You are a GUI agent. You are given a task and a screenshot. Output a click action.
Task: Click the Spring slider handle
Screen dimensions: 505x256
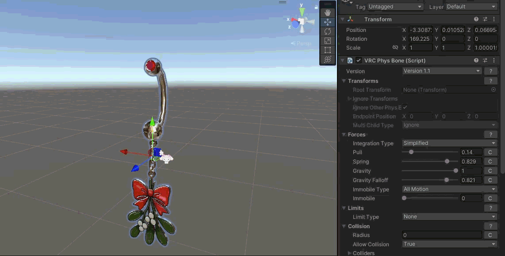click(447, 162)
